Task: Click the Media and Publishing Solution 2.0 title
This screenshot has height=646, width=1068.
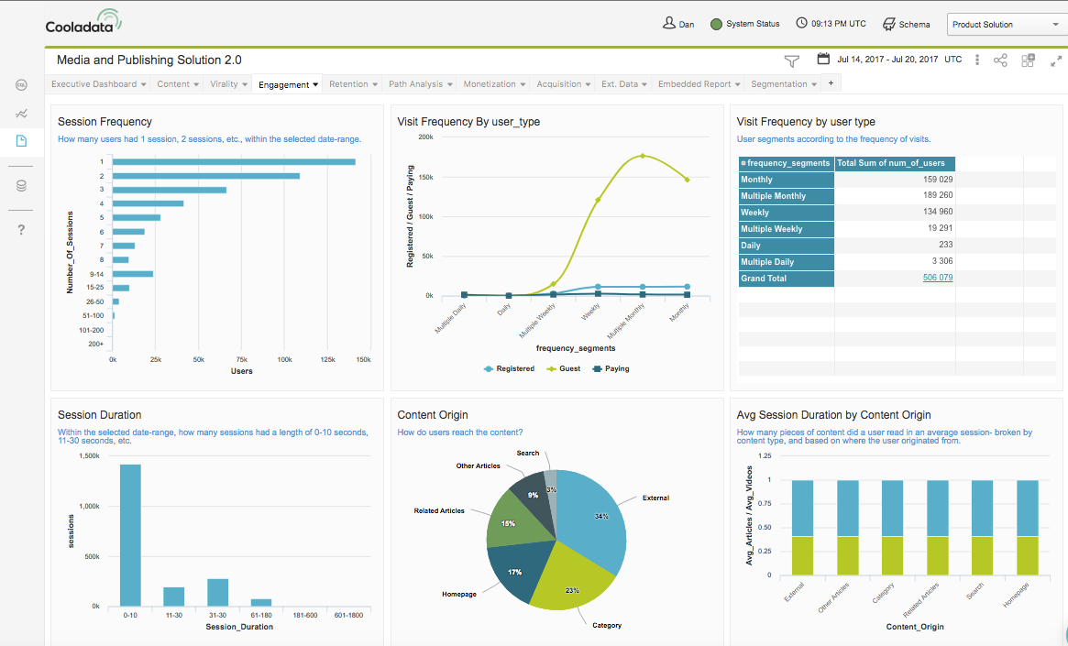Action: (x=149, y=60)
